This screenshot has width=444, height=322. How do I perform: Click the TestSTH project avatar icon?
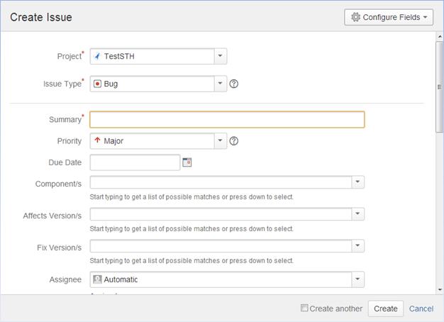click(98, 57)
